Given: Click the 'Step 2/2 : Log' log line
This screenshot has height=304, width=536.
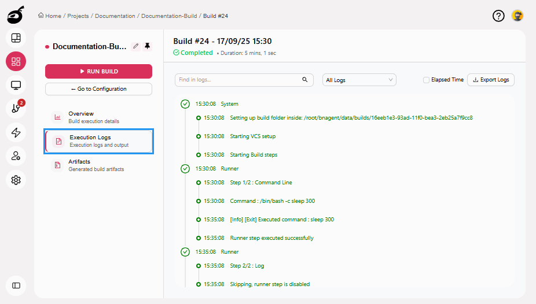Looking at the screenshot, I should 247,266.
